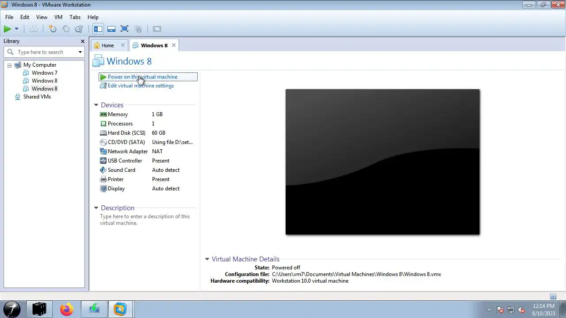Click Power on this virtual machine
The height and width of the screenshot is (318, 566).
coord(142,77)
